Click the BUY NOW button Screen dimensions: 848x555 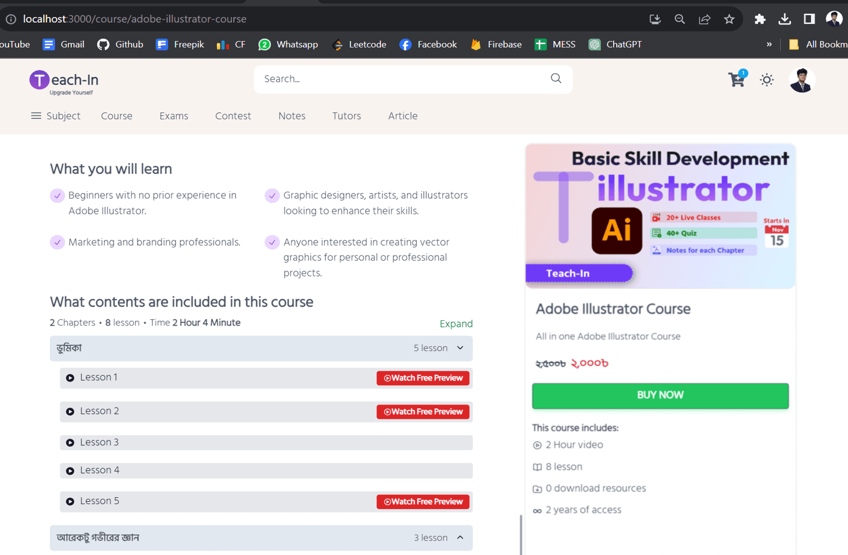[660, 396]
